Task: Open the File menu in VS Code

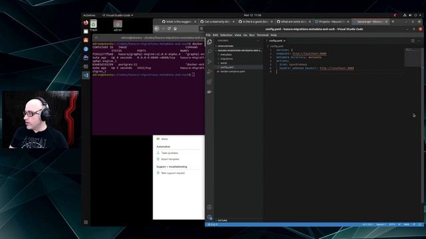Action: tap(208, 35)
